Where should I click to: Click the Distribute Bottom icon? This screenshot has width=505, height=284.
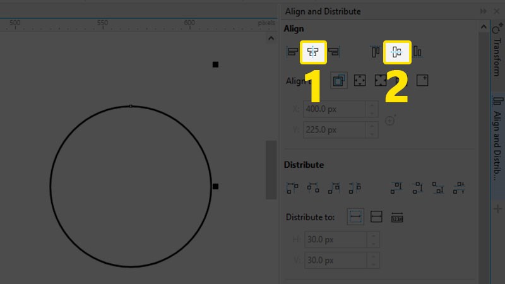(438, 187)
